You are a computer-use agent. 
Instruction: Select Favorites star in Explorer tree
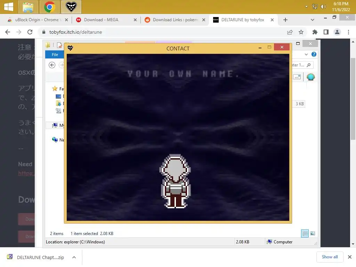tap(55, 89)
